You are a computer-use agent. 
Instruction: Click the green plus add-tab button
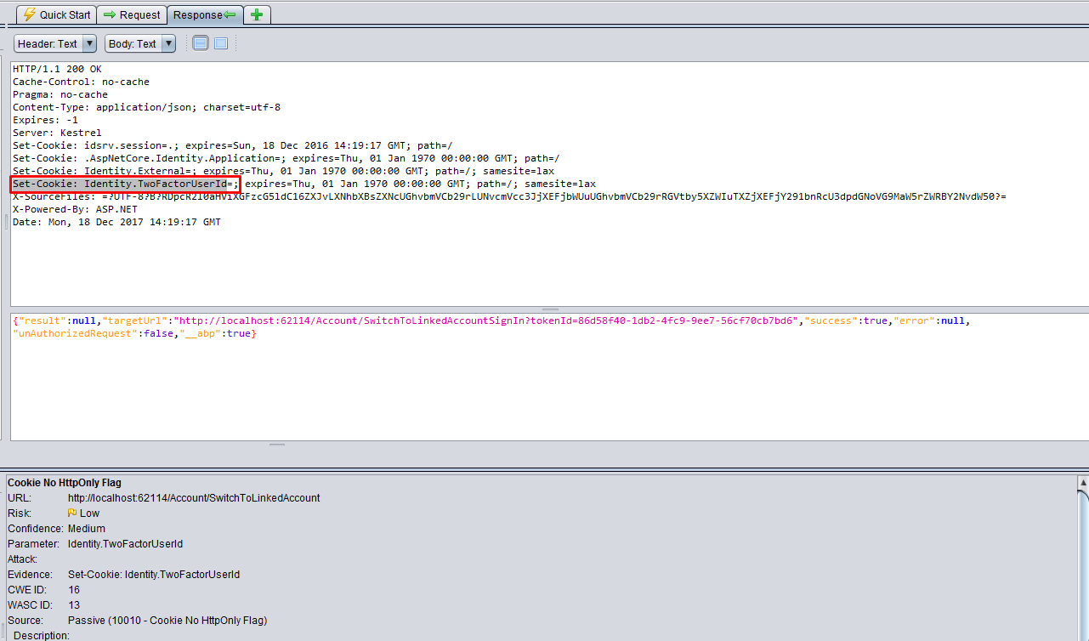click(258, 14)
